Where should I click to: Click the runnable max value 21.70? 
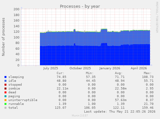[149, 104]
